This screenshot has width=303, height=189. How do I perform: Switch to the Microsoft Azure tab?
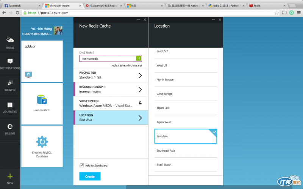[x=63, y=6]
